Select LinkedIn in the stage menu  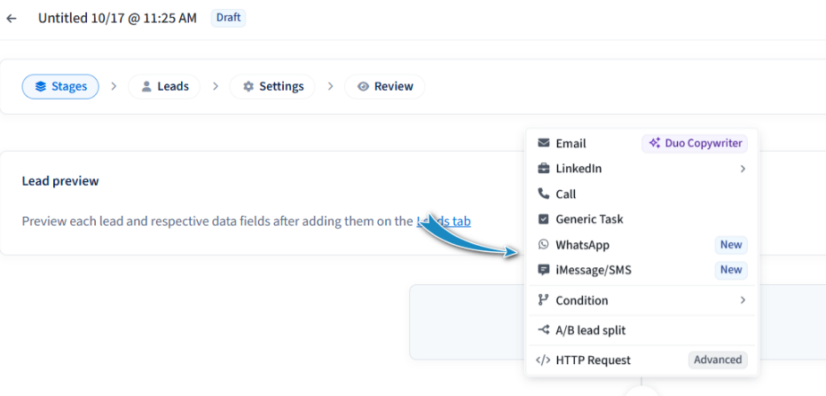[641, 169]
